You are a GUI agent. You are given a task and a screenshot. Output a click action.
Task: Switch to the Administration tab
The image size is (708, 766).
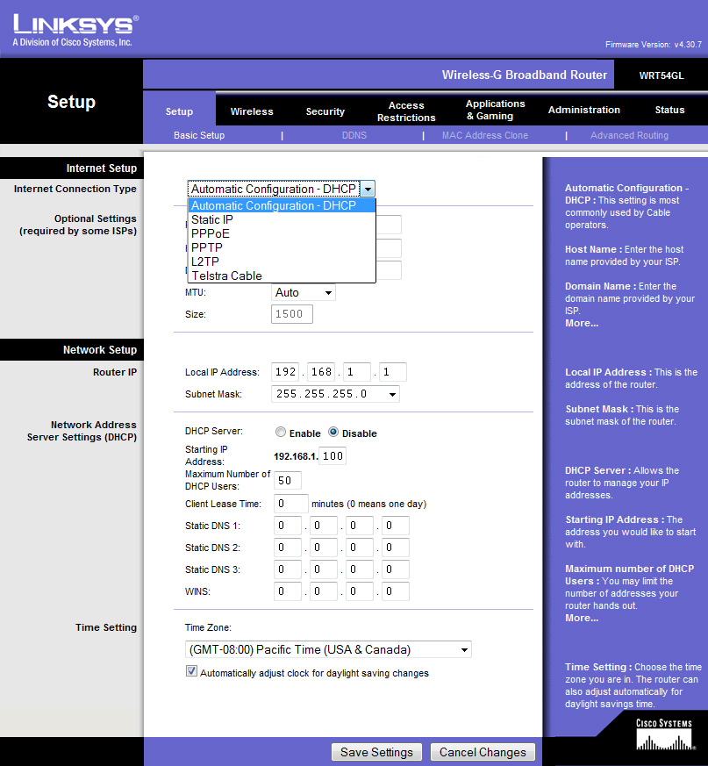584,110
